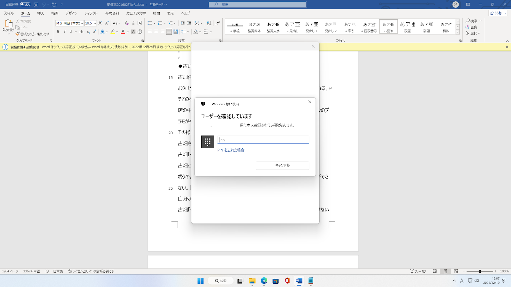Apply character shading
The image size is (511, 287).
coord(133,32)
